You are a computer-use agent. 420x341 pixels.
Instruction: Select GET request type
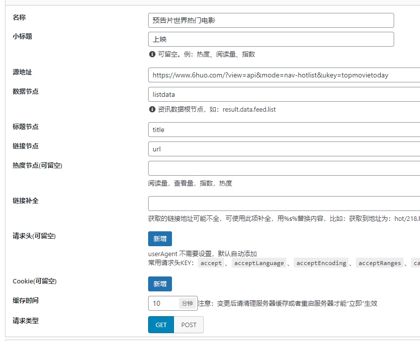click(161, 325)
